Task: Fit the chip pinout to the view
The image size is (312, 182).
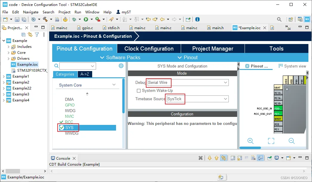Action: (x=271, y=141)
